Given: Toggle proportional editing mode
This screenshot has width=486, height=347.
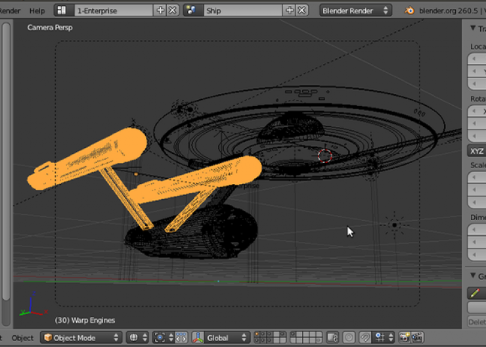Looking at the screenshot, I should (349, 338).
